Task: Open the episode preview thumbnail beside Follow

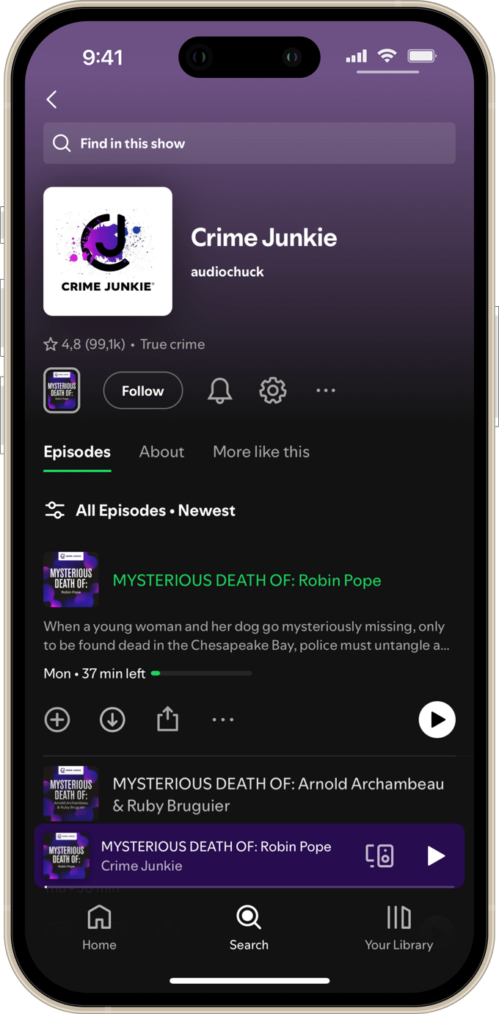Action: click(62, 391)
